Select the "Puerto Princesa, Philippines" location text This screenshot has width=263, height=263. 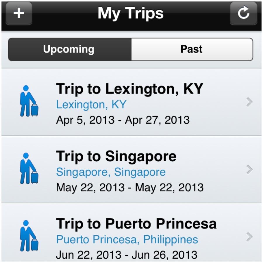tap(127, 240)
